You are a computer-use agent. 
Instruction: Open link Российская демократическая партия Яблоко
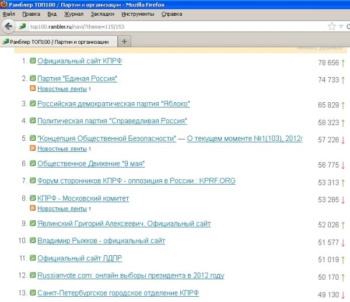pos(113,104)
